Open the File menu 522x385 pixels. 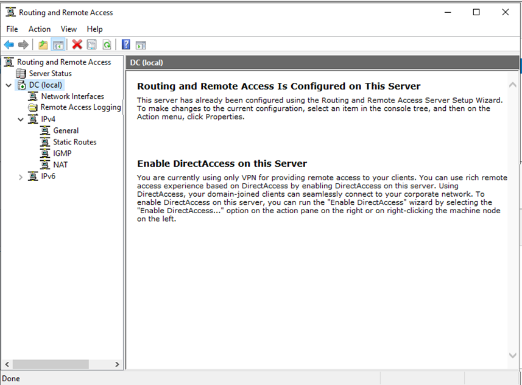(12, 29)
